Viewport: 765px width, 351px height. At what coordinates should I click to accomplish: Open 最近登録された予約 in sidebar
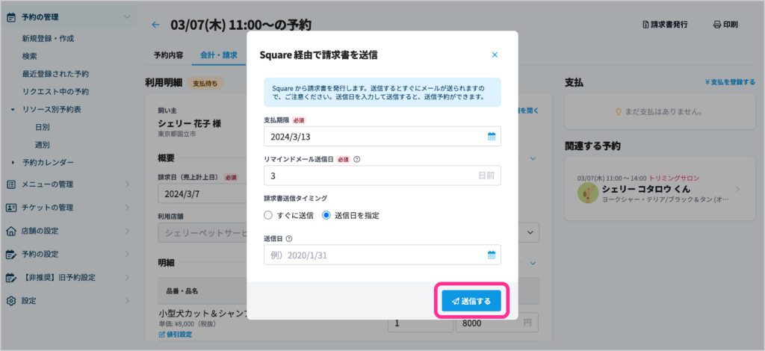(x=55, y=74)
